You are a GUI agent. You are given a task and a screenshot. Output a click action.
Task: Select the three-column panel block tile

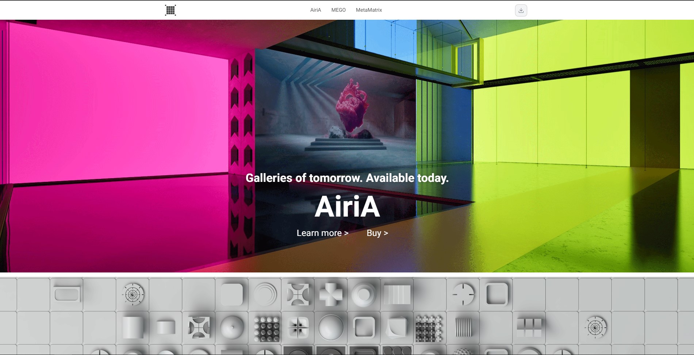(x=529, y=327)
